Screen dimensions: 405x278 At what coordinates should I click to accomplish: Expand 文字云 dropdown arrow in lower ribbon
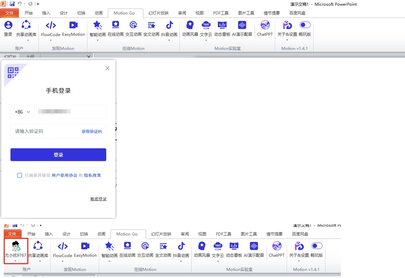pyautogui.click(x=218, y=261)
